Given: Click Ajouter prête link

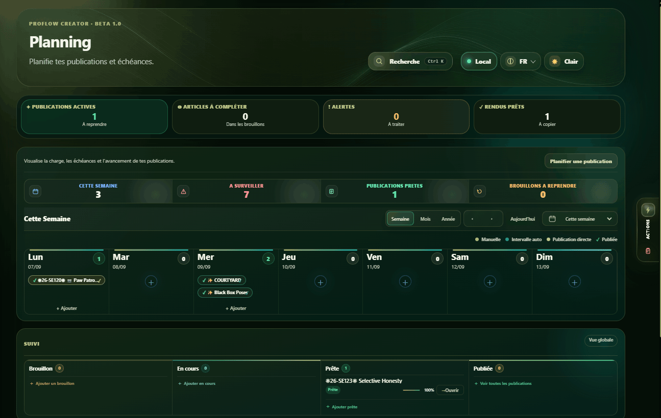Looking at the screenshot, I should coord(341,407).
